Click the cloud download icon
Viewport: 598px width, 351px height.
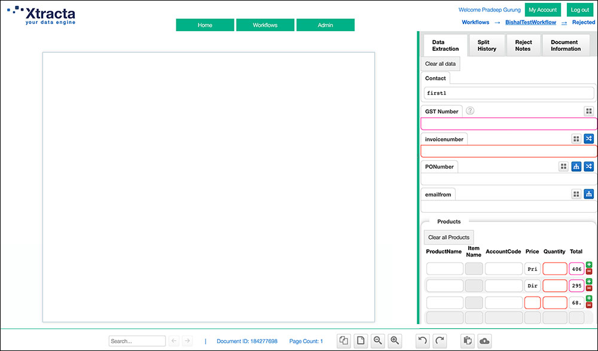pyautogui.click(x=484, y=340)
